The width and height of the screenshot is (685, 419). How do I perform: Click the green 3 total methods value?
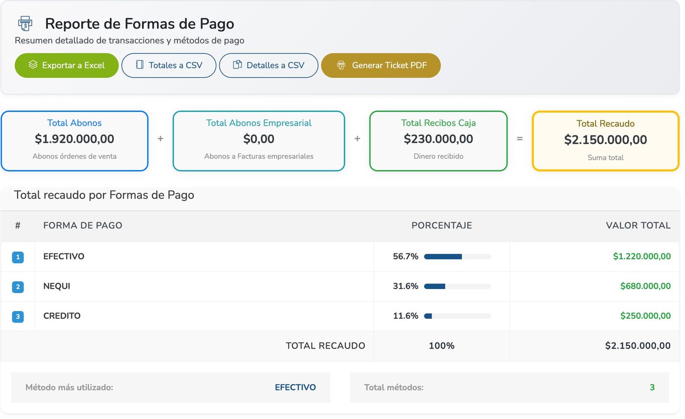[x=652, y=388]
